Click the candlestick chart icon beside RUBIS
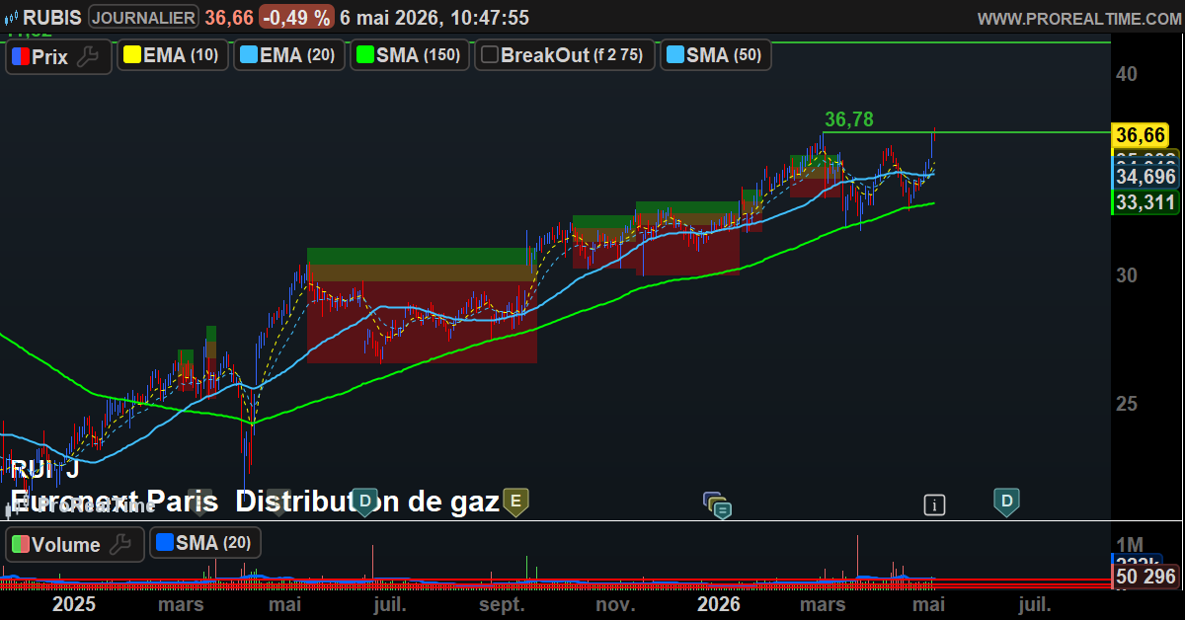Screen dimensions: 1185x620 (10, 17)
